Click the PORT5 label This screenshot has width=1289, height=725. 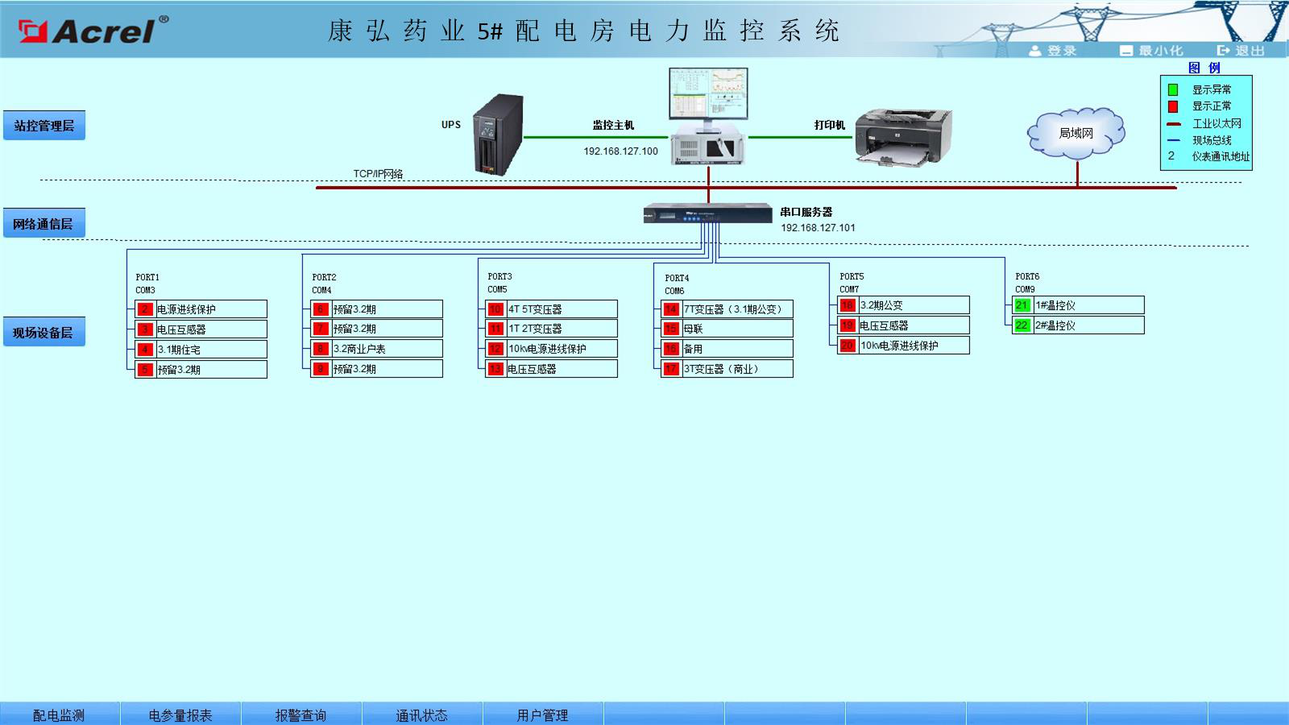click(852, 276)
